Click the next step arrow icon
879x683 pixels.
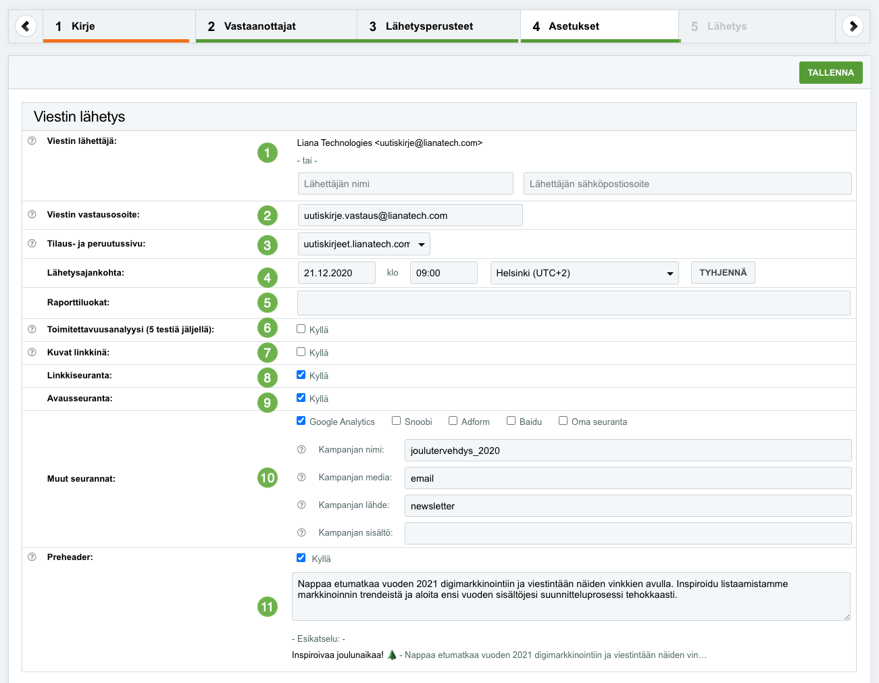click(x=853, y=26)
